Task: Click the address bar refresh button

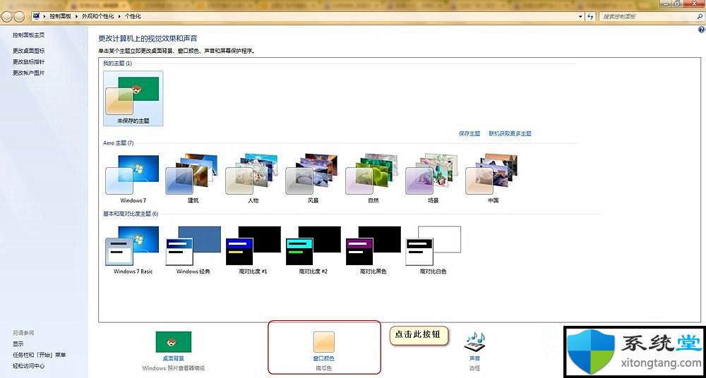Action: pos(591,17)
